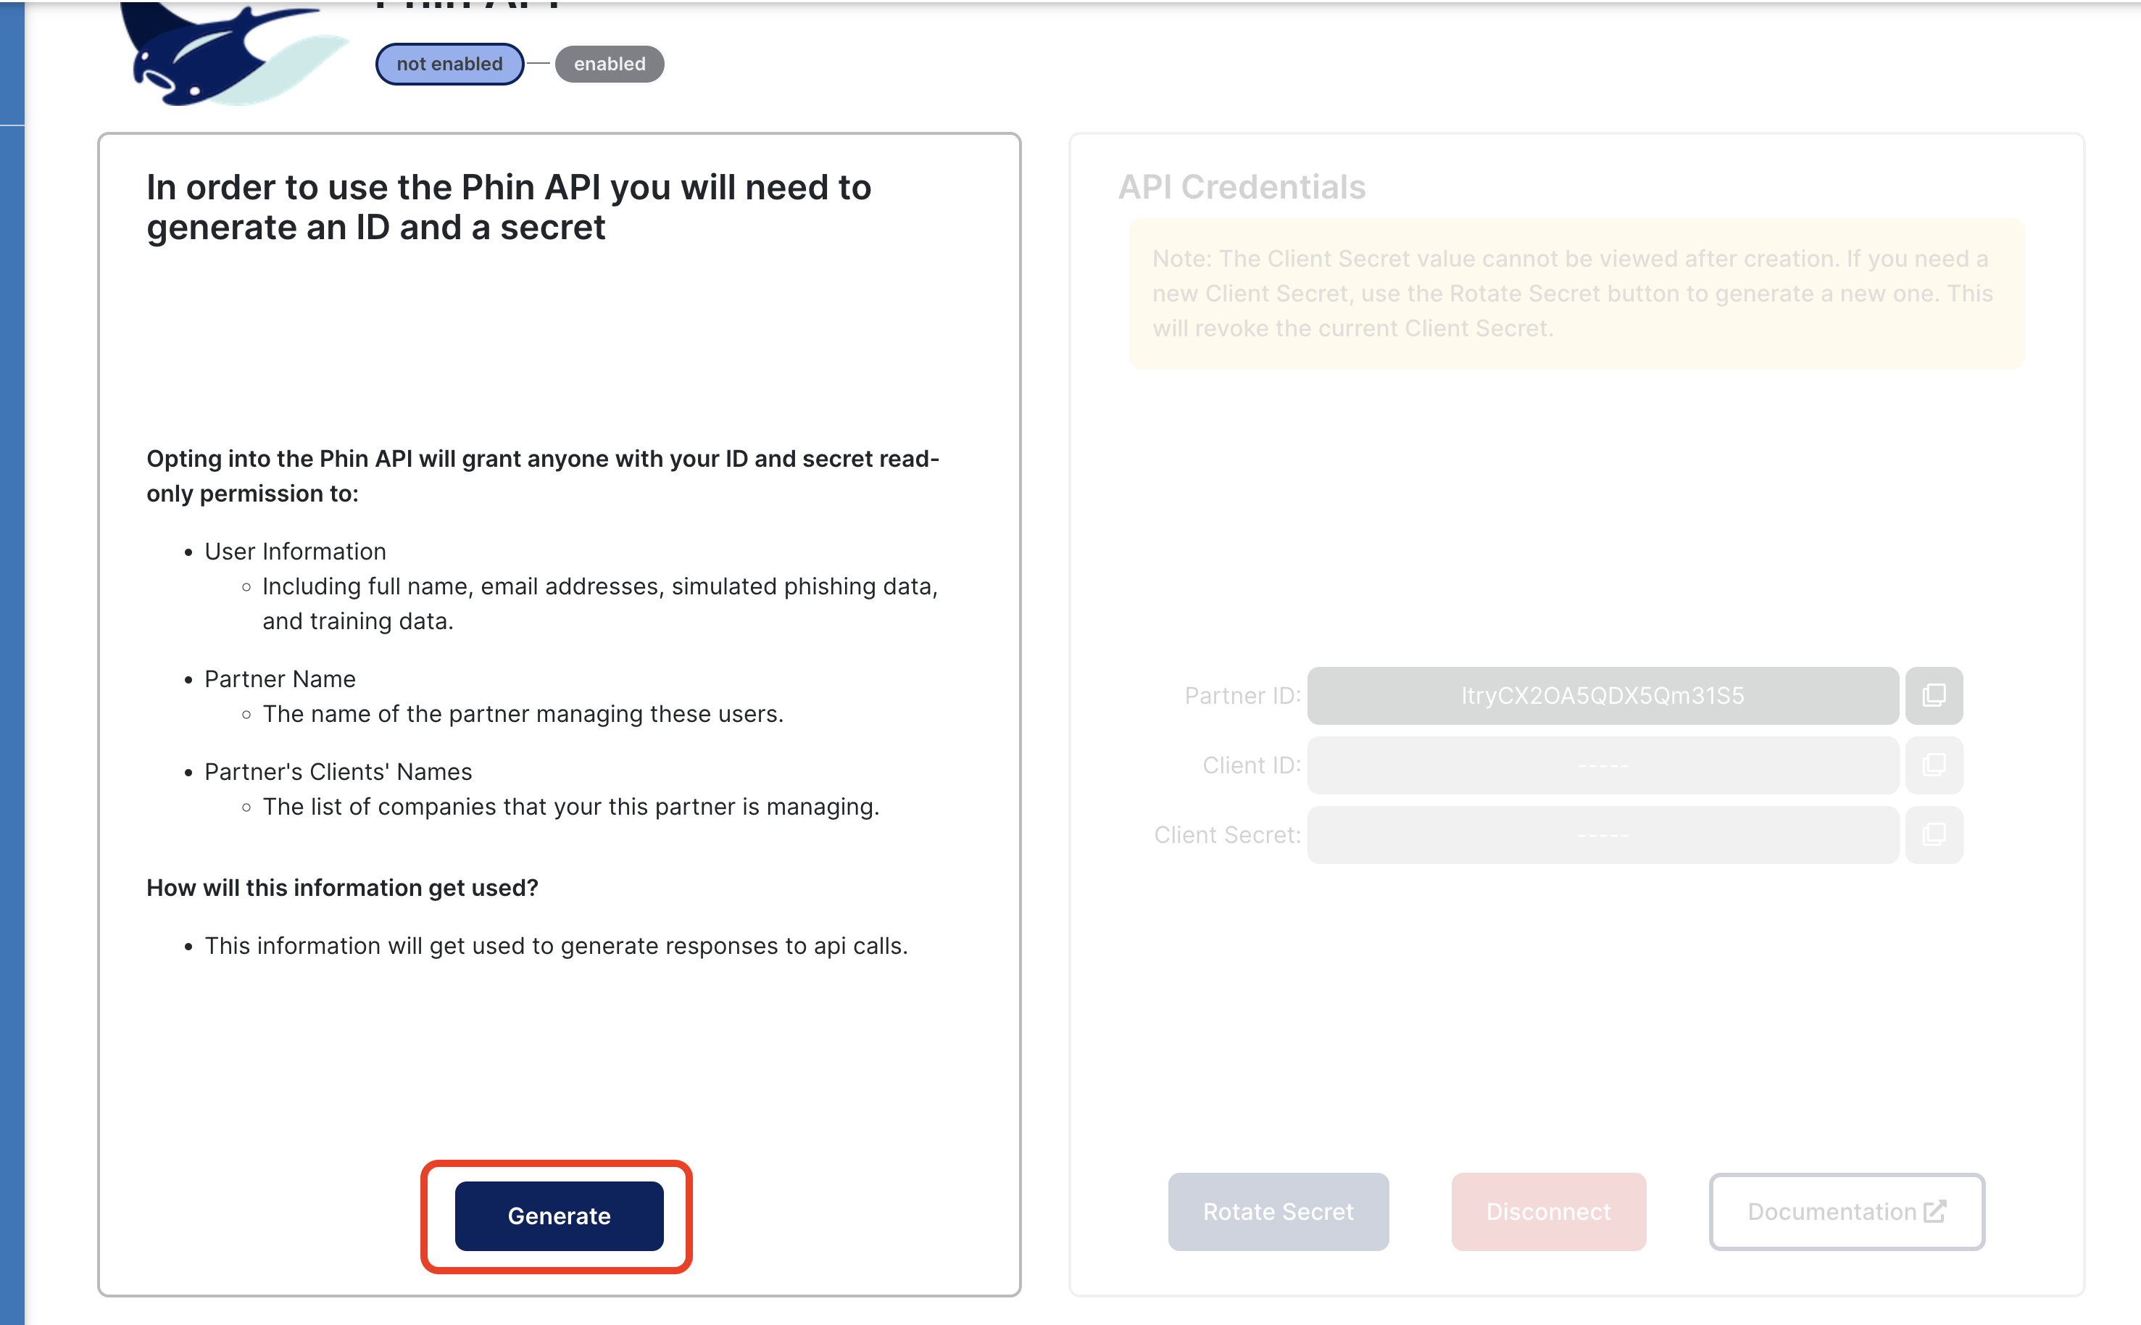Click the Client Secret field
Image resolution: width=2141 pixels, height=1325 pixels.
click(x=1602, y=835)
